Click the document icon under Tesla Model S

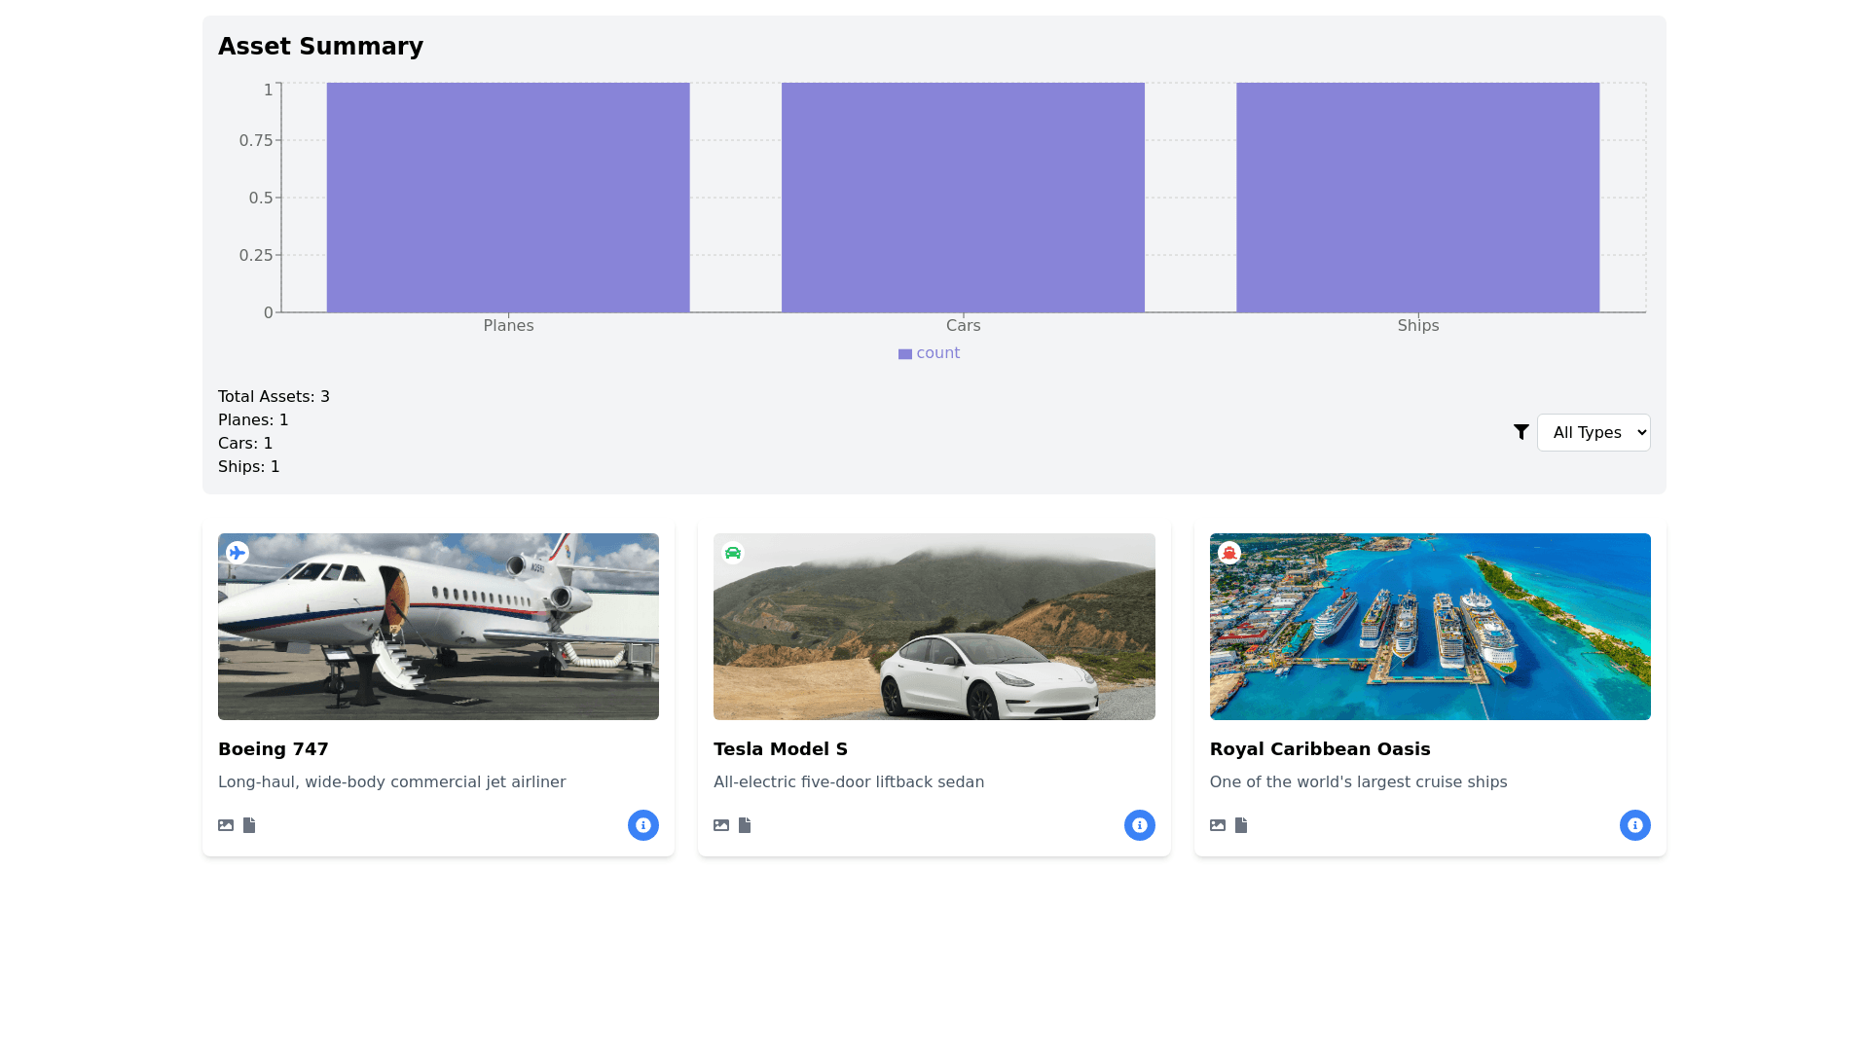[745, 825]
